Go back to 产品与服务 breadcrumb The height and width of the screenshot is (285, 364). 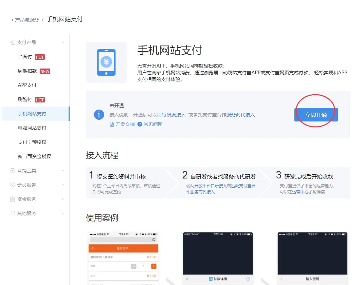(26, 20)
